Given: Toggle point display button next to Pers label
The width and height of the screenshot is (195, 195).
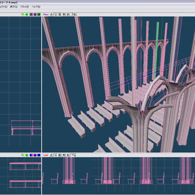Looking at the screenshot, I should pos(51,15).
